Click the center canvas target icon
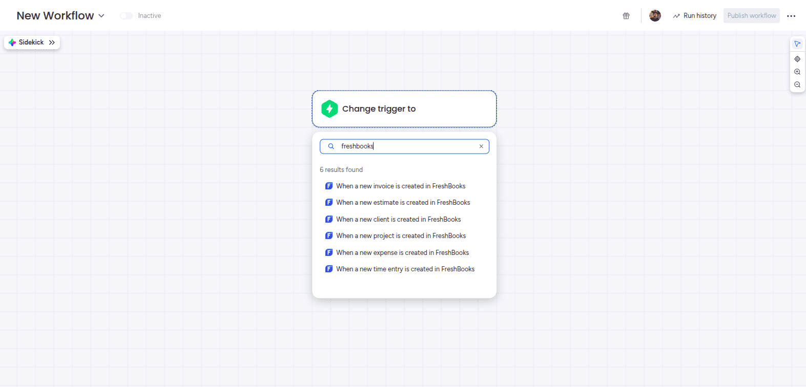This screenshot has width=806, height=387. [797, 59]
